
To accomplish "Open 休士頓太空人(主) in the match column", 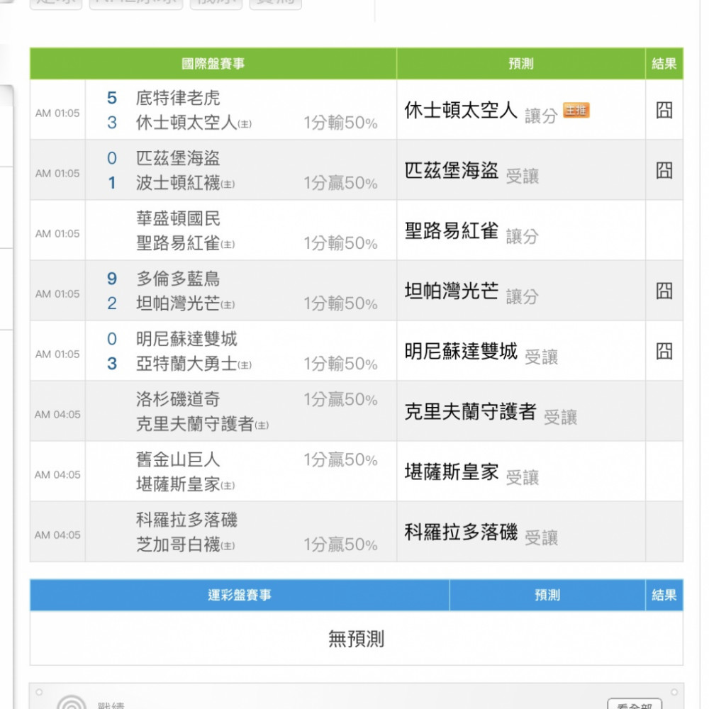I will [x=194, y=123].
